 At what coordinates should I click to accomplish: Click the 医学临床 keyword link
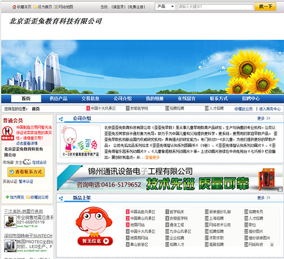coord(177,212)
